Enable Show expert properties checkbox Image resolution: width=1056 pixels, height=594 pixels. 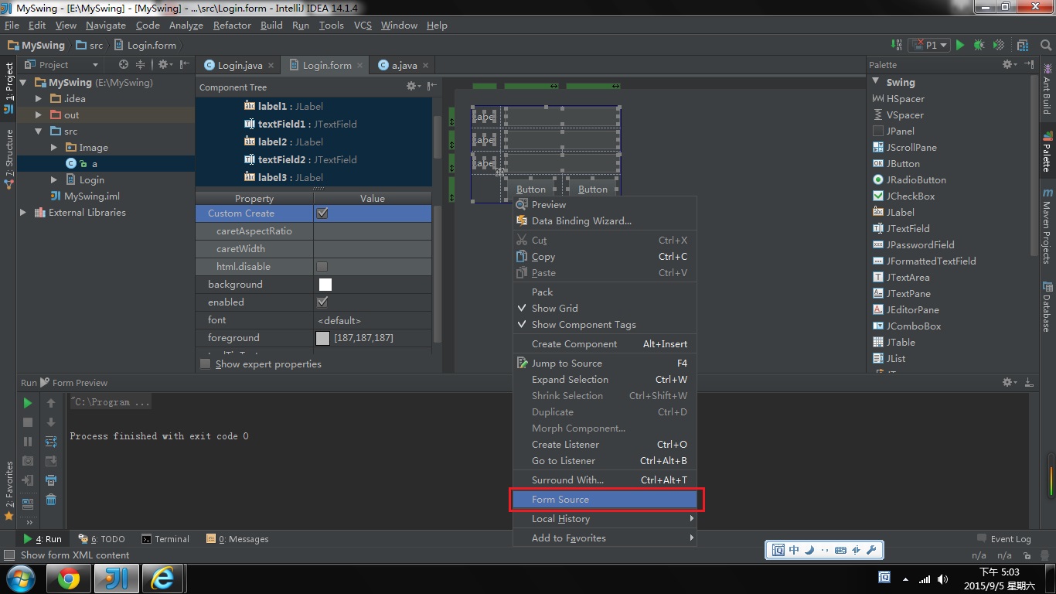click(205, 364)
